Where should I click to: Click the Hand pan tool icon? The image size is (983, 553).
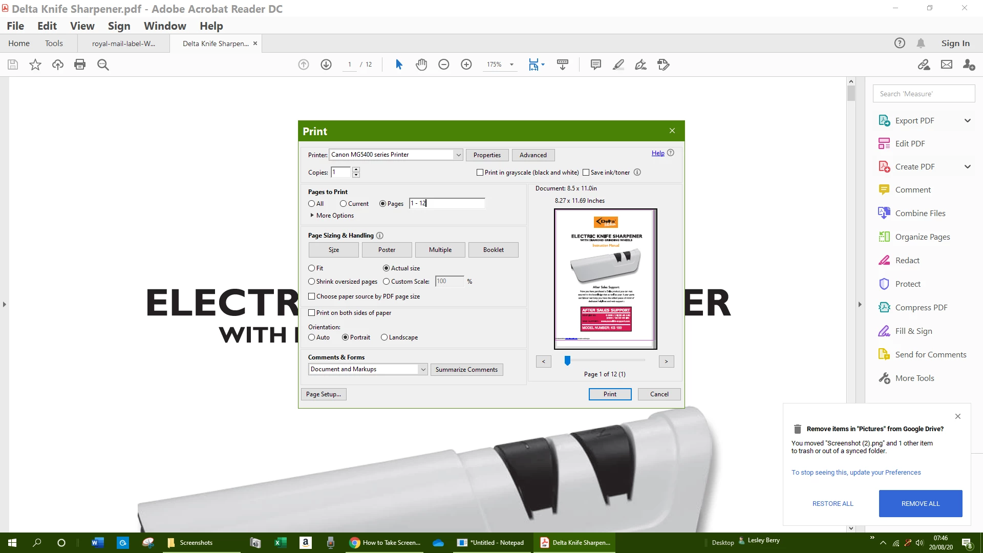pos(421,65)
